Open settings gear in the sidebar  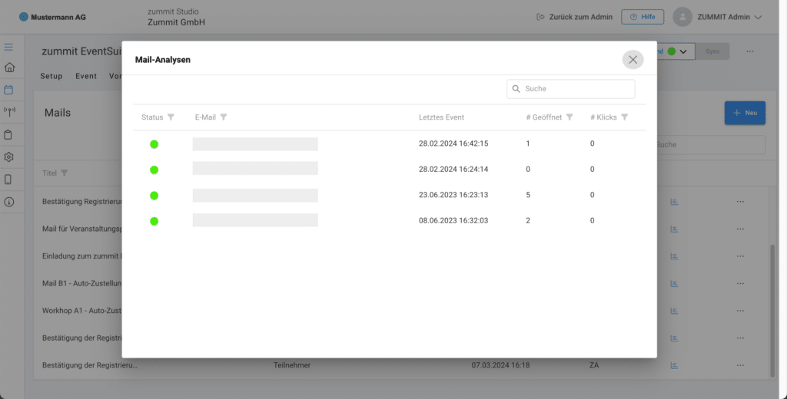tap(9, 157)
